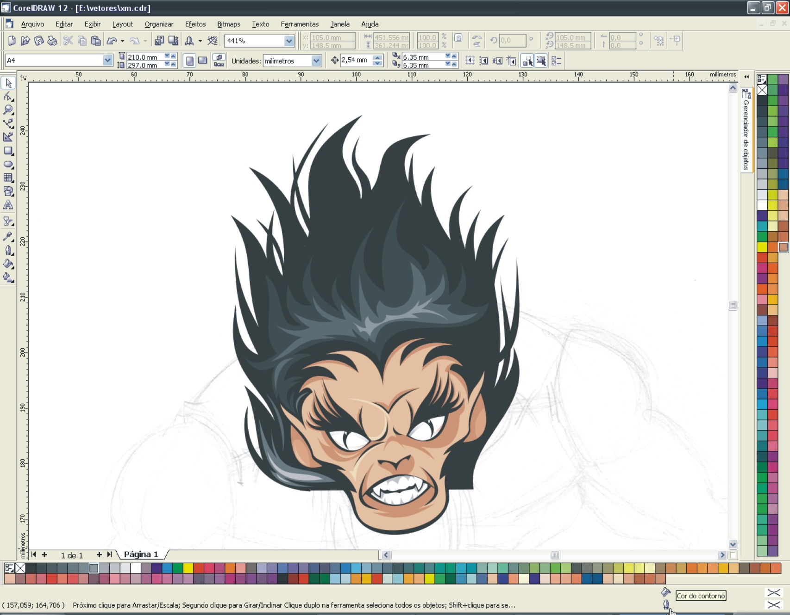Expand the docker panel double-arrow
The image size is (790, 615).
pos(746,77)
